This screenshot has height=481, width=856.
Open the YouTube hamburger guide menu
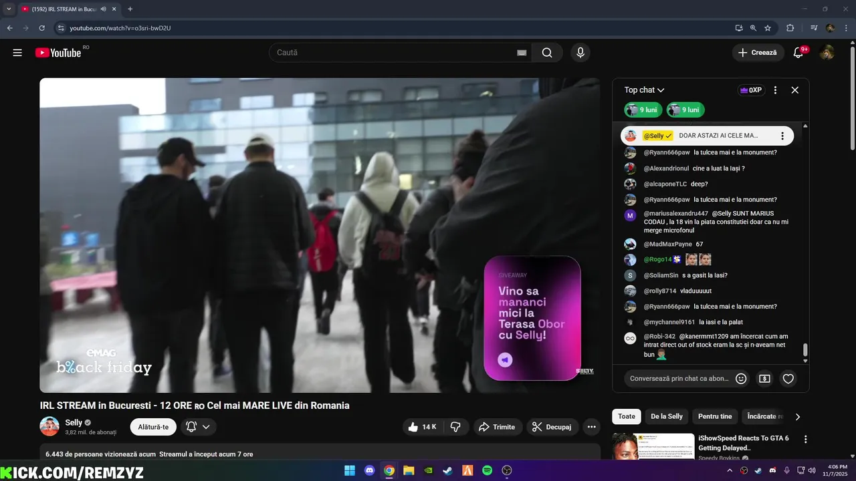pyautogui.click(x=17, y=53)
